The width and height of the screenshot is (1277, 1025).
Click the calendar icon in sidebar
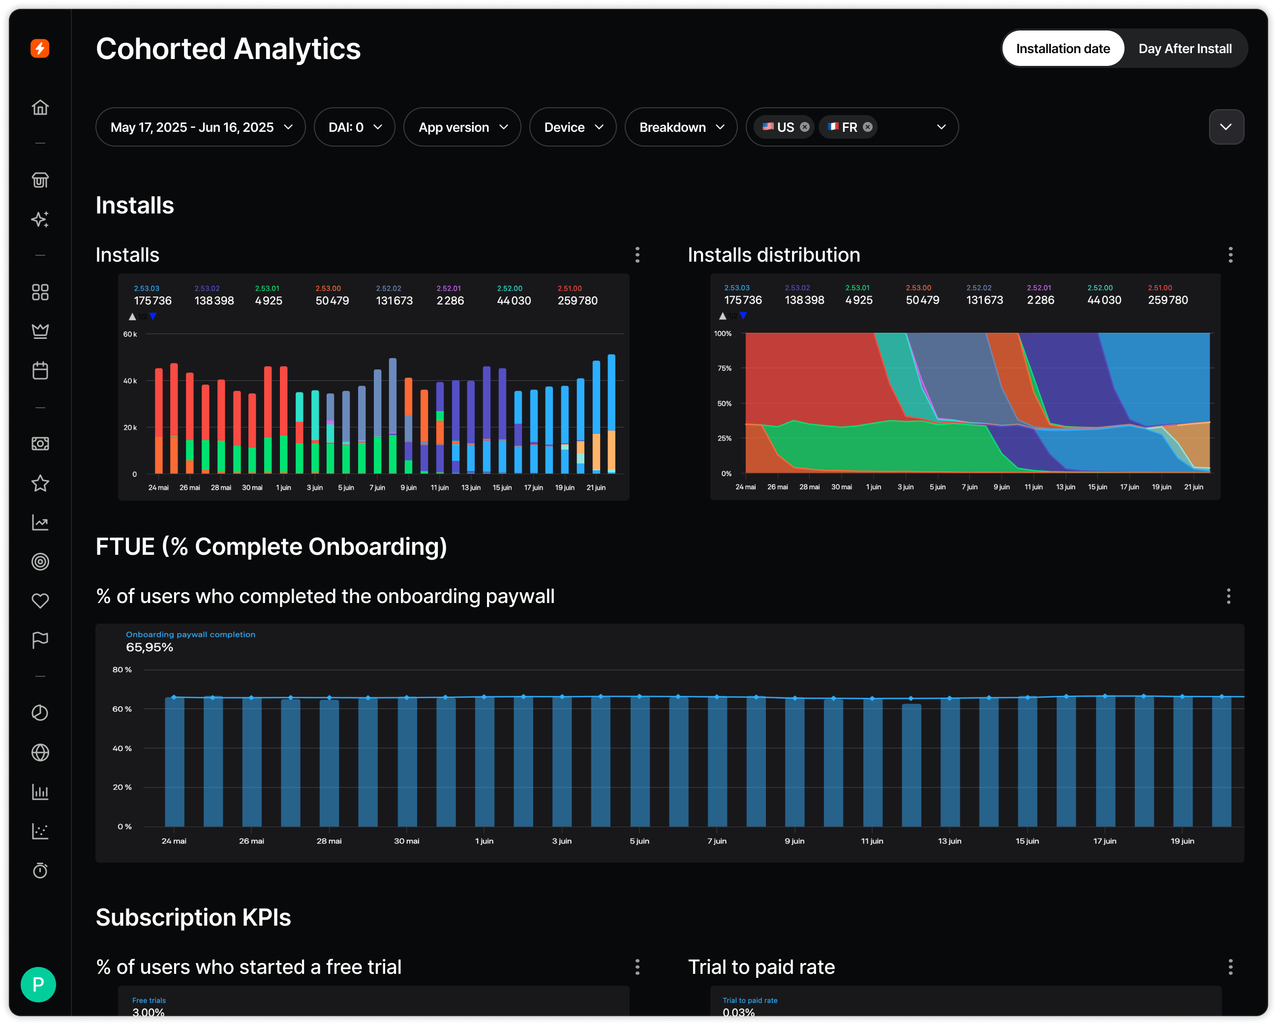[40, 371]
